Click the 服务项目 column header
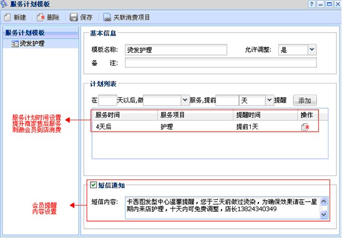Screen dimensions: 342x238 pyautogui.click(x=195, y=115)
